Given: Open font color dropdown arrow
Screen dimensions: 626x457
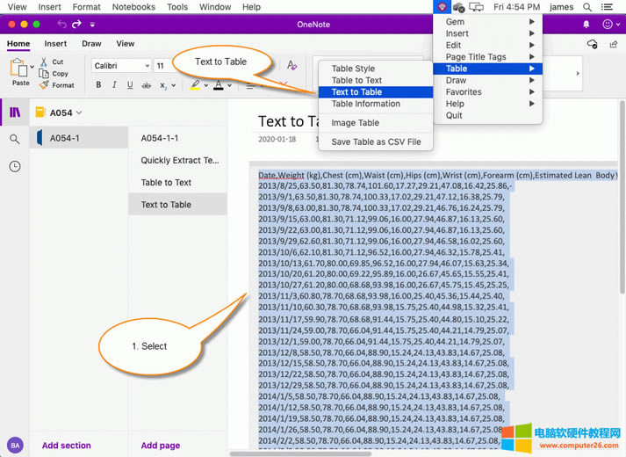Looking at the screenshot, I should point(229,85).
